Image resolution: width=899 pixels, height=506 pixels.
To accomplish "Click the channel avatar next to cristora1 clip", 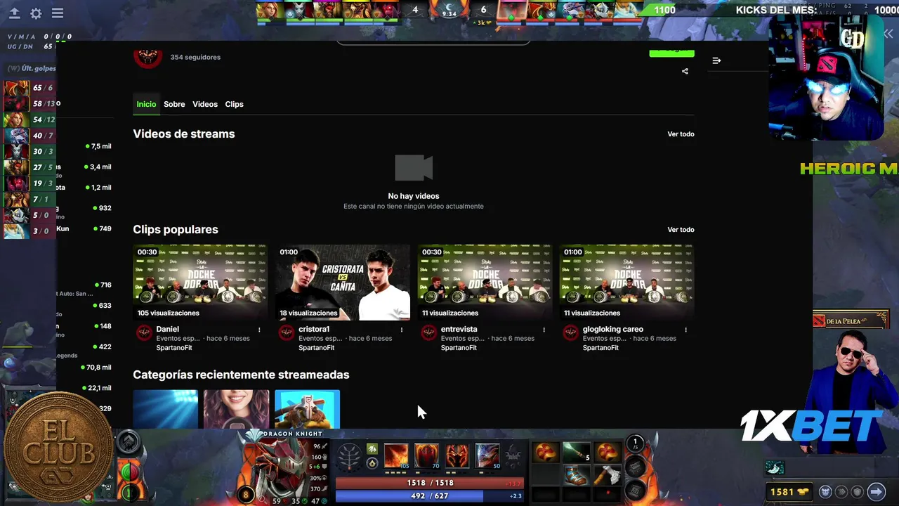I will coord(287,333).
